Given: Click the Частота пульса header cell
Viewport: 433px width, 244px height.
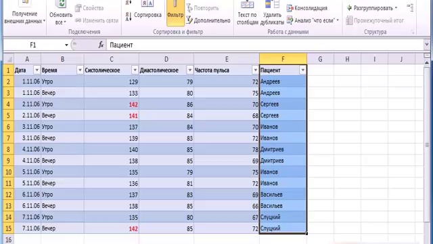Looking at the screenshot, I should click(227, 70).
